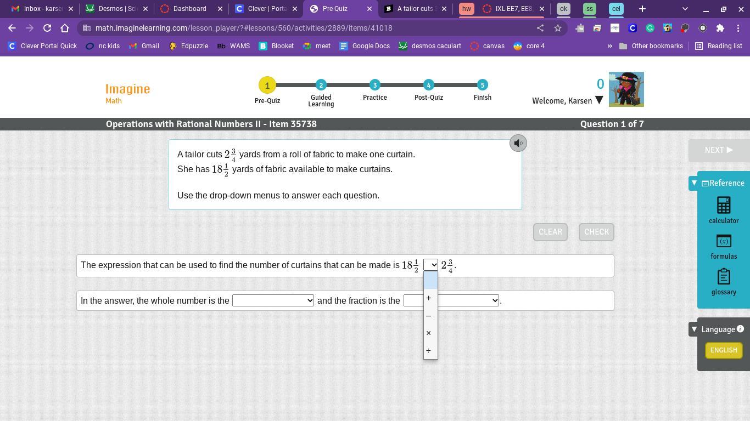The width and height of the screenshot is (750, 421).
Task: Bookmark this page with the star icon
Action: (x=558, y=28)
